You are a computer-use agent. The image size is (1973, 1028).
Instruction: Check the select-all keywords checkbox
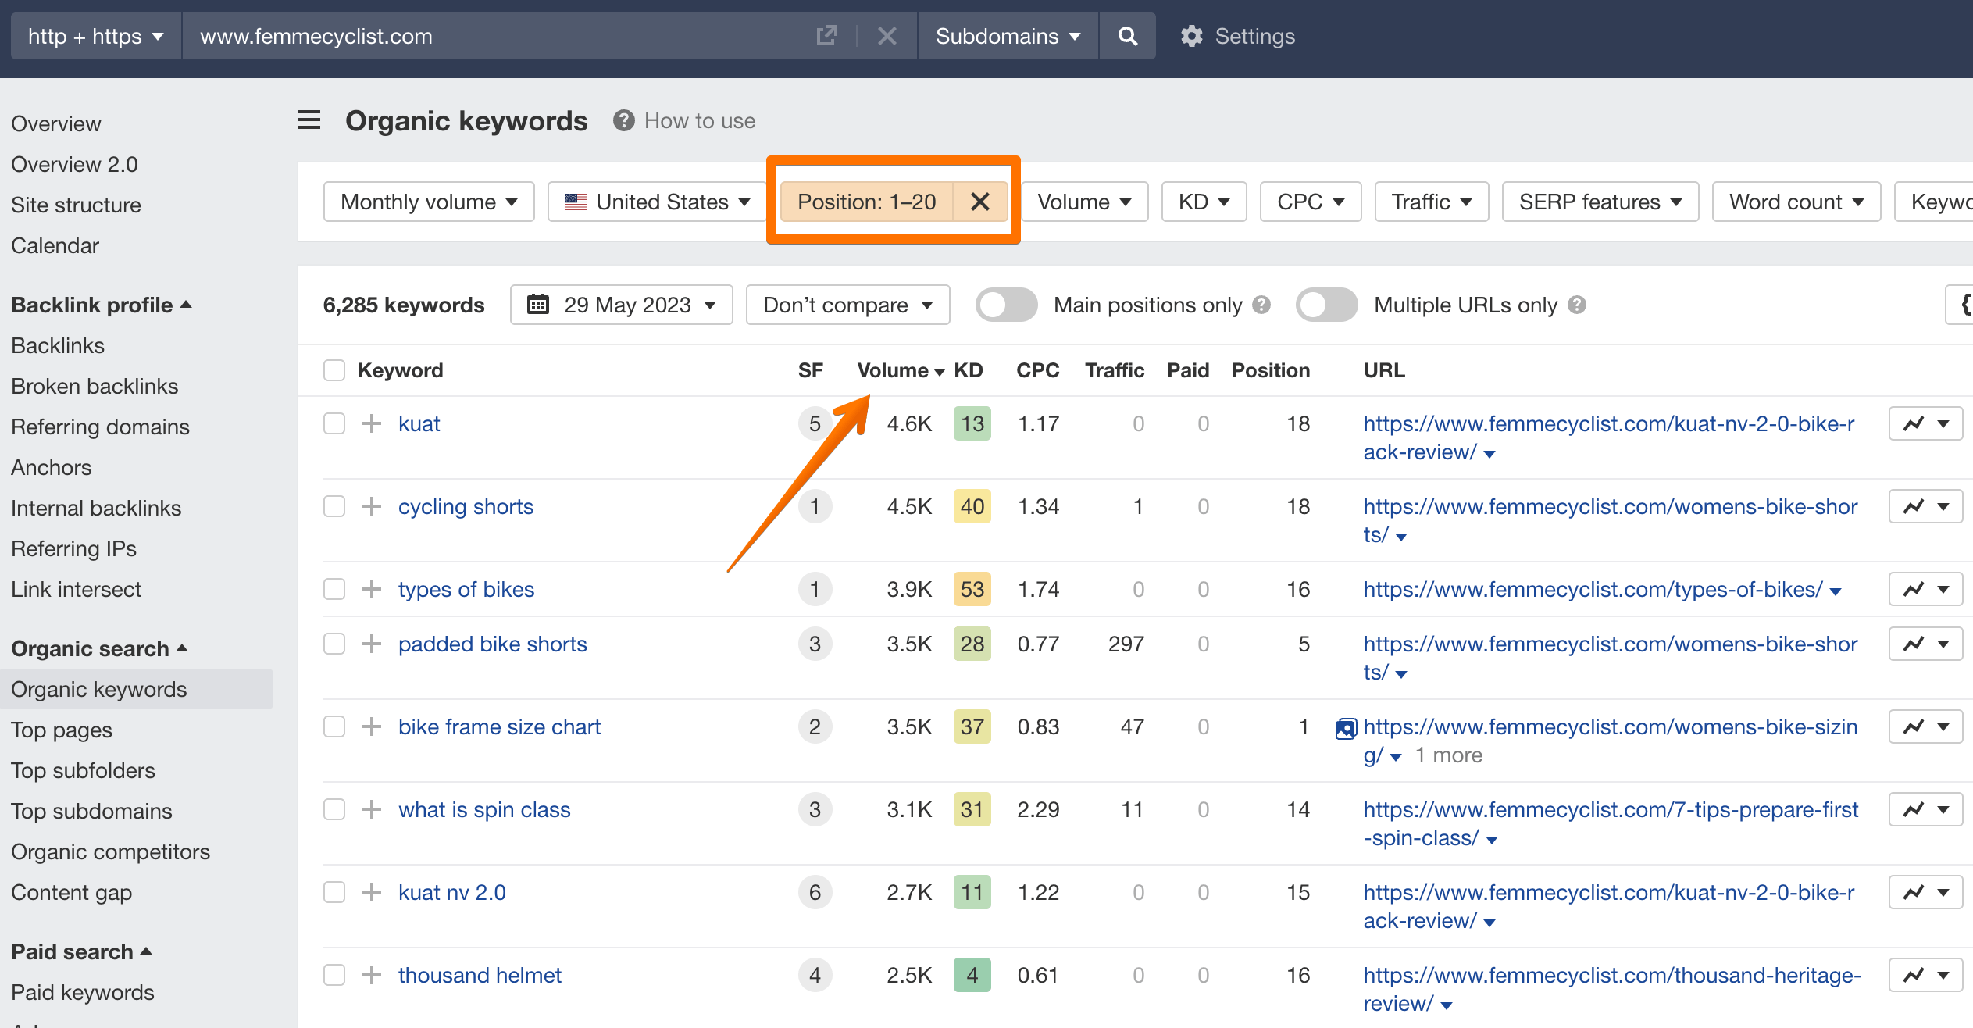[x=334, y=369]
